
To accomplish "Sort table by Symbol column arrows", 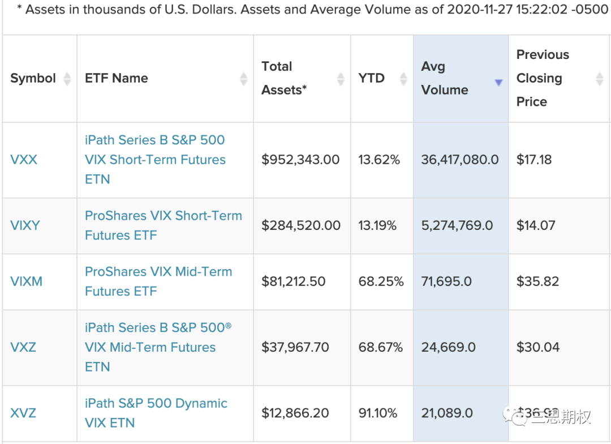I will 67,79.
